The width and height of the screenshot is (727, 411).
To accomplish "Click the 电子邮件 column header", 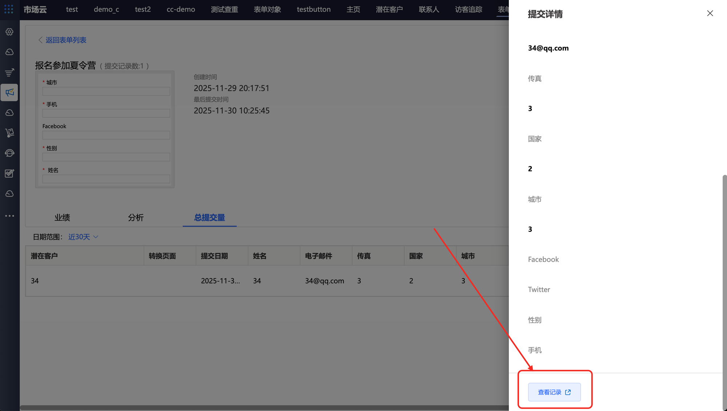I will (x=318, y=256).
